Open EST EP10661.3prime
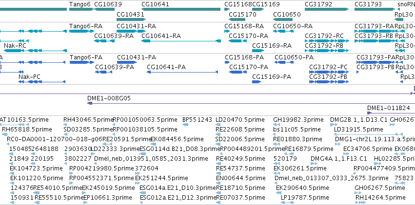The width and height of the screenshot is (415, 205). pos(107,197)
